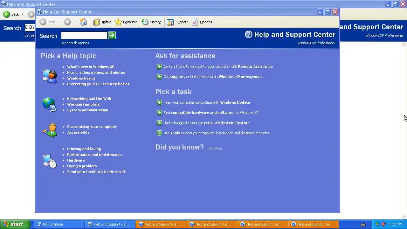Image resolution: width=407 pixels, height=229 pixels.
Task: Open the dropdown arrow beside the Forward icon
Action: pyautogui.click(x=76, y=22)
